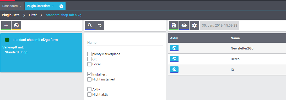Click the Filter breadcrumb
The image size is (286, 100).
point(33,15)
